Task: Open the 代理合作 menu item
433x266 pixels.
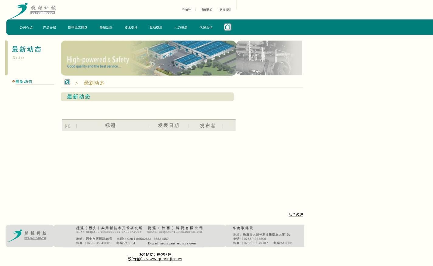Action: (x=206, y=28)
